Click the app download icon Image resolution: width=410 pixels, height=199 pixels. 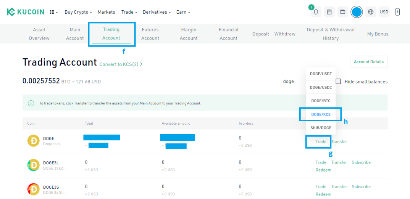pyautogui.click(x=397, y=12)
